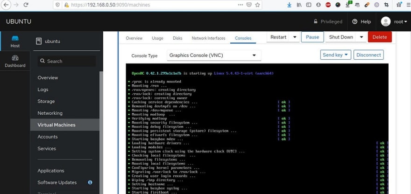Click the ubuntu host name in sidebar

click(x=52, y=42)
